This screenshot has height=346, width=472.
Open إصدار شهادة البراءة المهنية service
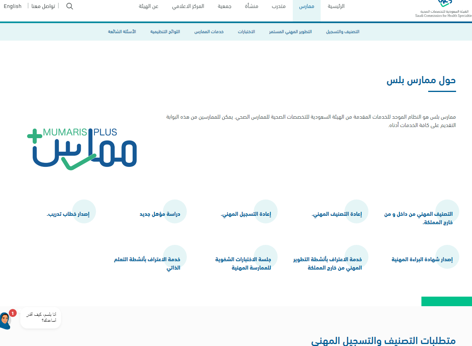tap(422, 259)
